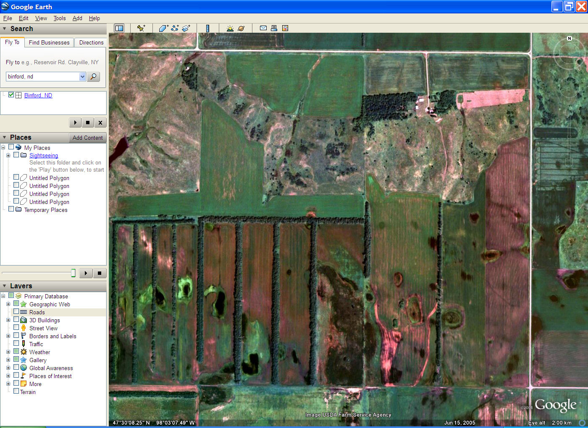The height and width of the screenshot is (428, 588).
Task: Print the current view
Action: tap(274, 28)
